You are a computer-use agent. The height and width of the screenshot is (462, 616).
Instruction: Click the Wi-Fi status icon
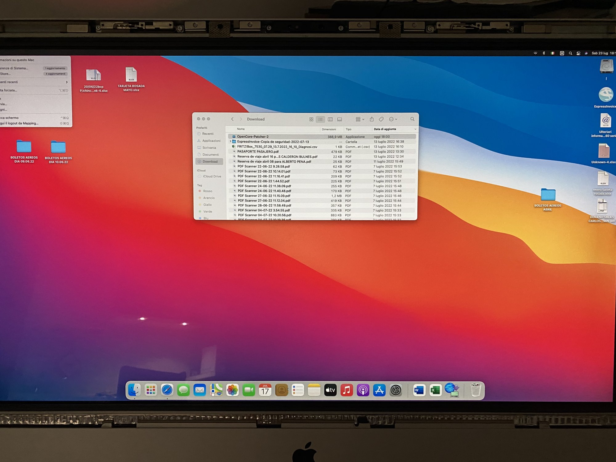click(535, 53)
